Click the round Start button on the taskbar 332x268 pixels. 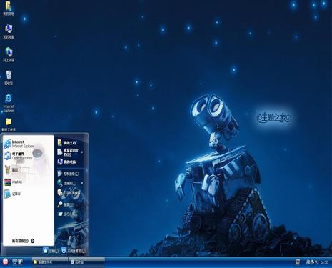pyautogui.click(x=5, y=262)
